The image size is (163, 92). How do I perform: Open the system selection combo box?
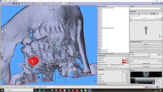click(146, 8)
